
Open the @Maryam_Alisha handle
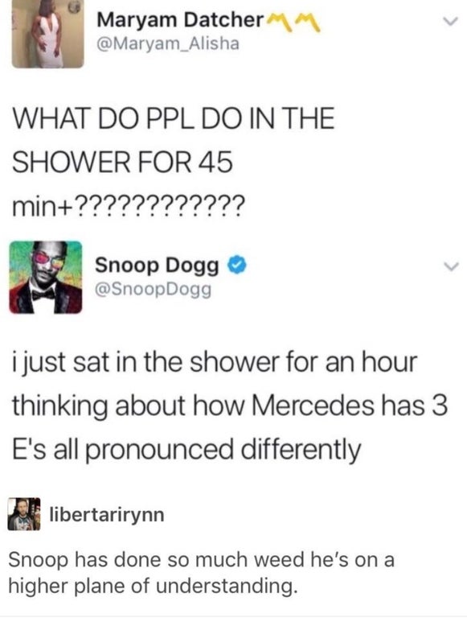167,43
